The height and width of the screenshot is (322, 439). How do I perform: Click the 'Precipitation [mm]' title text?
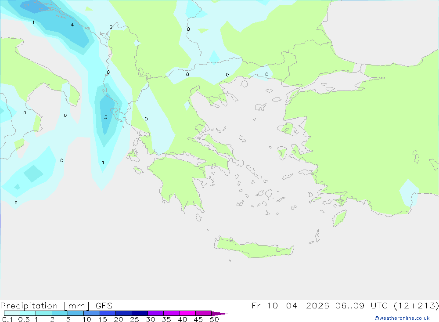coord(45,306)
